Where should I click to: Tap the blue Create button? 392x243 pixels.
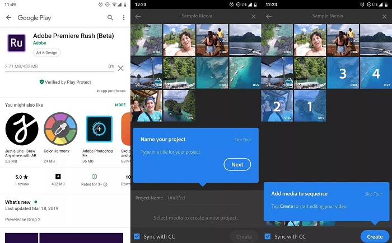375,236
